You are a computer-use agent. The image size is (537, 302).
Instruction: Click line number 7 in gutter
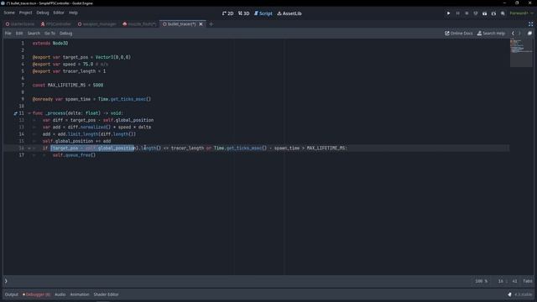pos(23,85)
